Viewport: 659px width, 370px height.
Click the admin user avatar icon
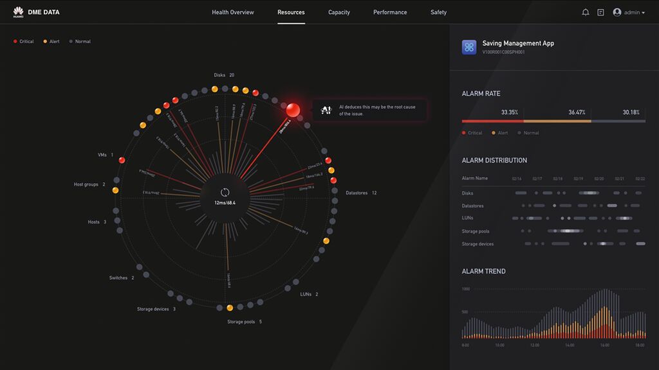pos(617,12)
